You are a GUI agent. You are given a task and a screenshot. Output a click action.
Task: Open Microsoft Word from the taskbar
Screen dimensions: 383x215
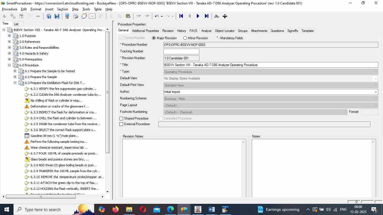[211, 209]
